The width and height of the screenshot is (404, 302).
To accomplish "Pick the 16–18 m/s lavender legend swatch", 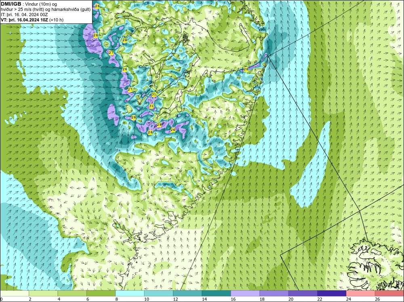I will 245,293.
